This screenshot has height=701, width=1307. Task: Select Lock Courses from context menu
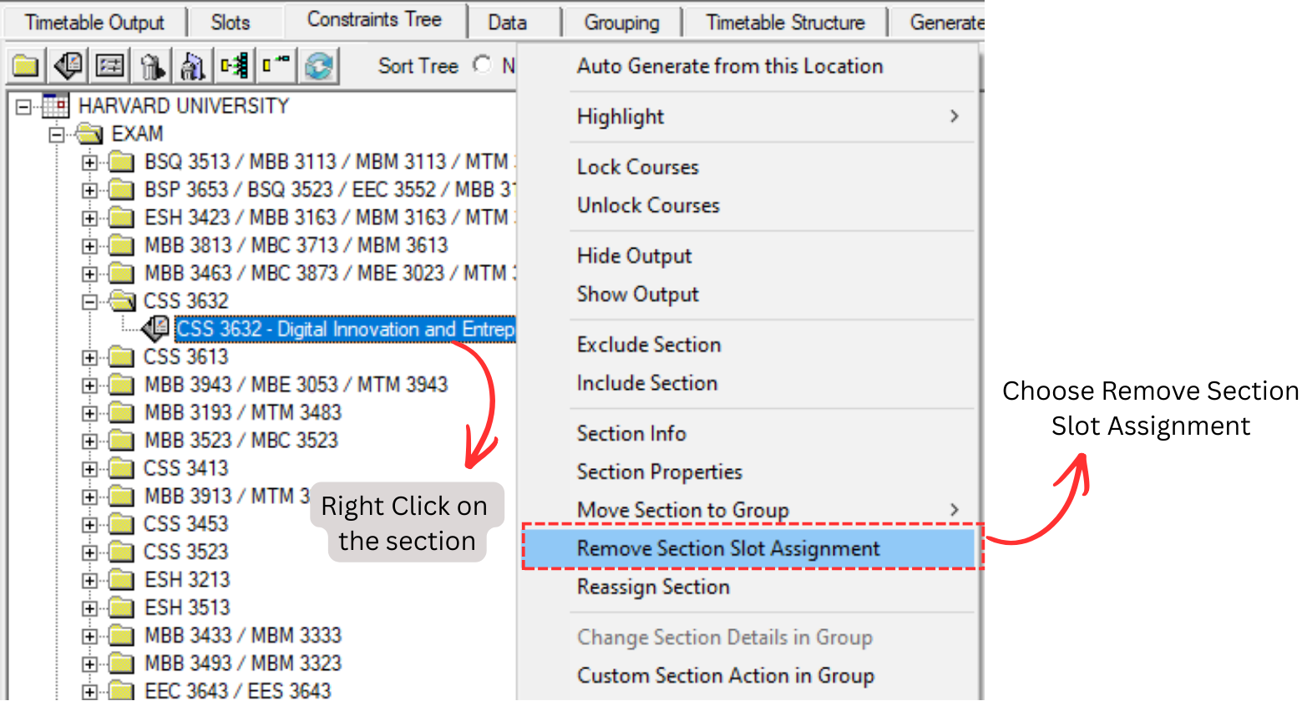(637, 167)
